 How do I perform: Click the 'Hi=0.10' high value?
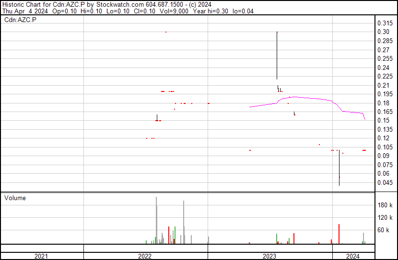91,11
